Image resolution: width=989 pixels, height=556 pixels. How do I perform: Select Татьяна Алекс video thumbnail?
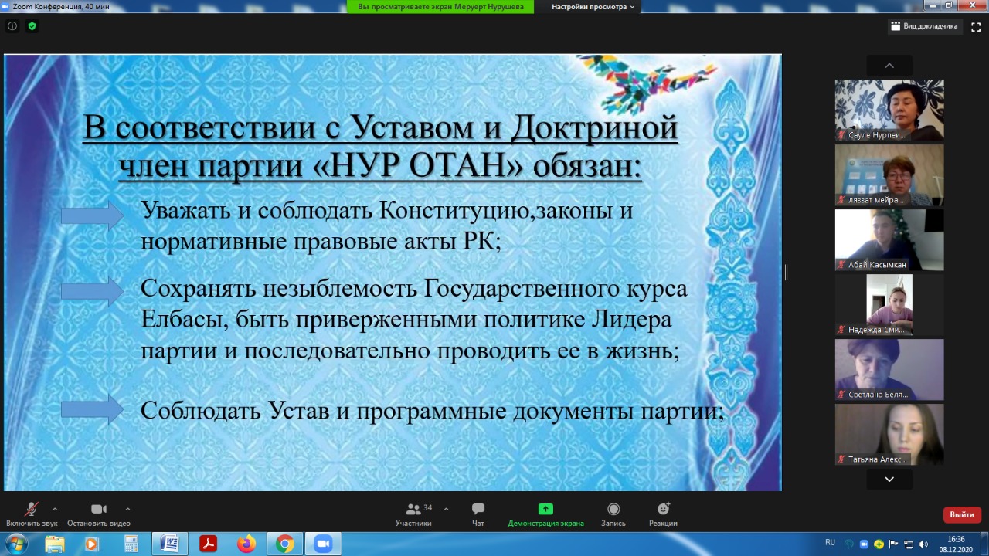[x=889, y=434]
